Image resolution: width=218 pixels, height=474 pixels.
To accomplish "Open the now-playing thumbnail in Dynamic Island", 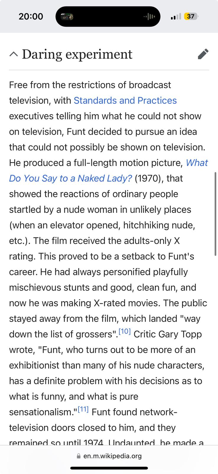I will [66, 17].
